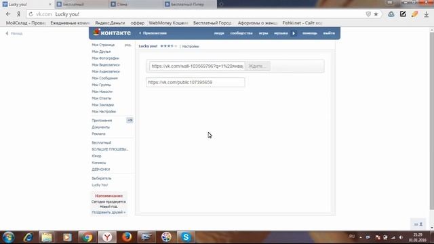The height and width of the screenshot is (244, 434).
Task: Open the black note-edit extension icon
Action: point(403,14)
